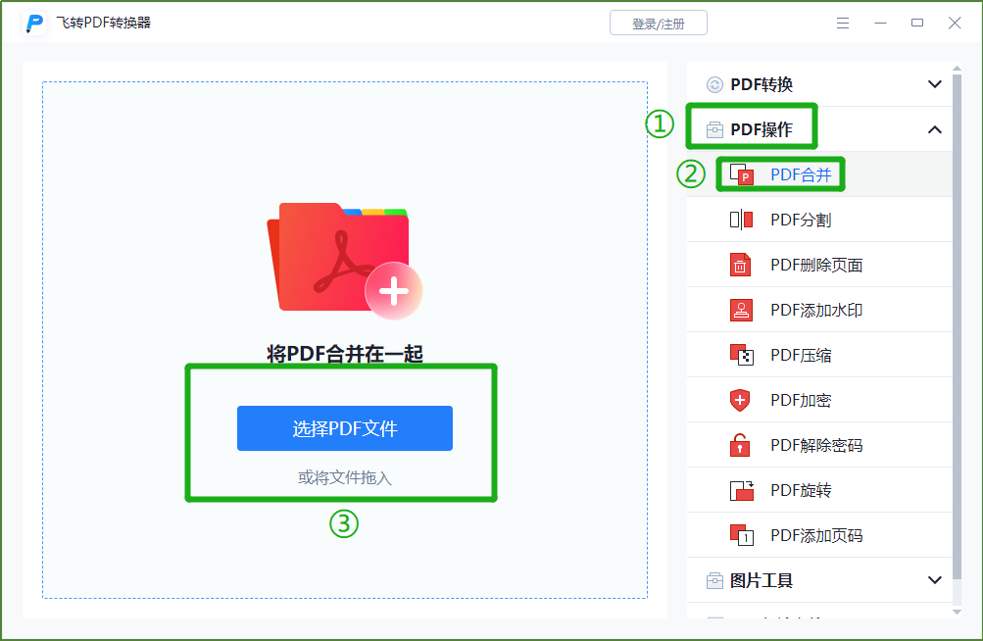The height and width of the screenshot is (641, 983).
Task: Click the red folder plus icon
Action: (345, 261)
